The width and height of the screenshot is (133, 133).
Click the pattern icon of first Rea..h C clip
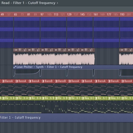(x=83, y=98)
